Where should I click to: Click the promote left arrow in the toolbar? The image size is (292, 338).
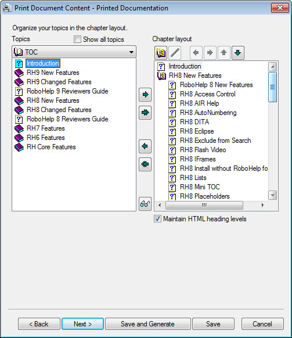(x=196, y=53)
